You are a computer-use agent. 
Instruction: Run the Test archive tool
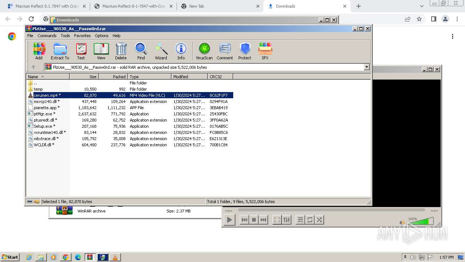81,51
